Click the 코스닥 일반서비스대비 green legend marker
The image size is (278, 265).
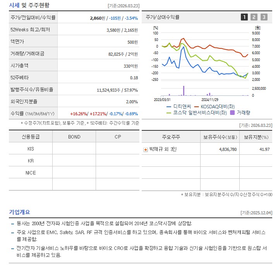point(168,113)
